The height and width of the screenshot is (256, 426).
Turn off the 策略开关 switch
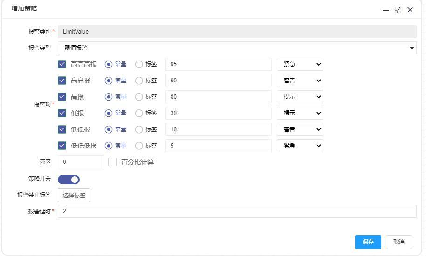[69, 180]
